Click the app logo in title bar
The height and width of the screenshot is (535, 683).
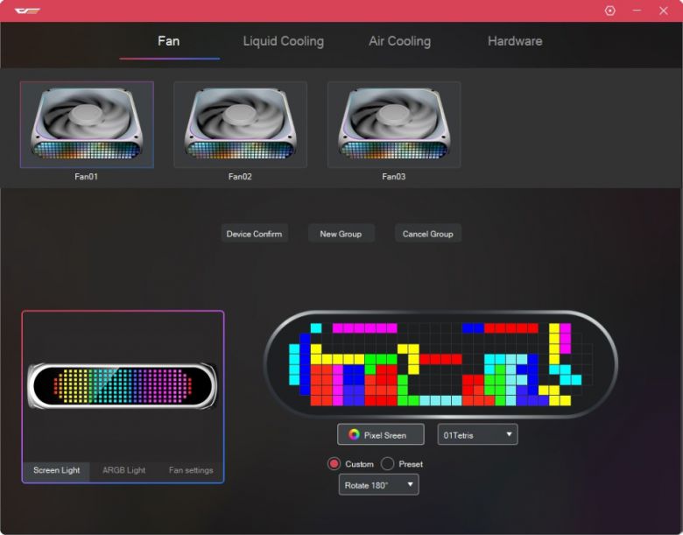tap(27, 11)
